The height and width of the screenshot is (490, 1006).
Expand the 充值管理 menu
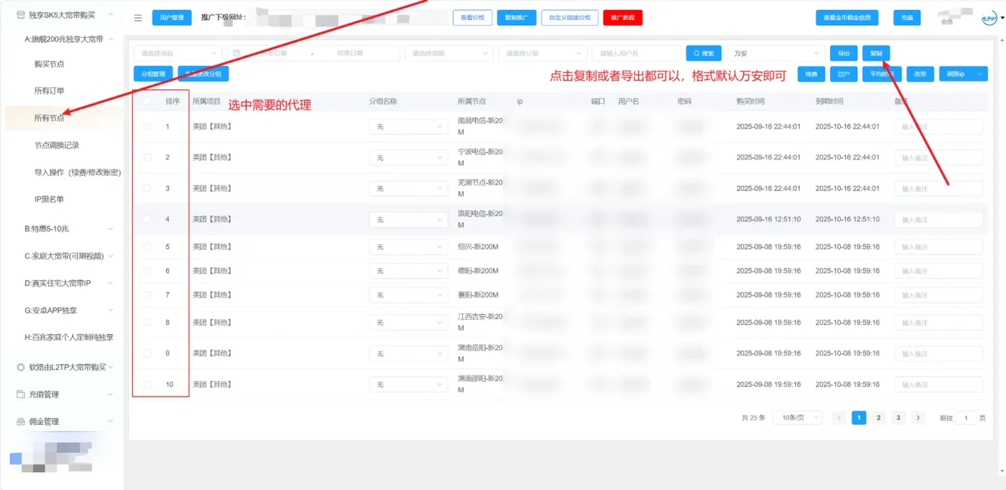coord(65,394)
